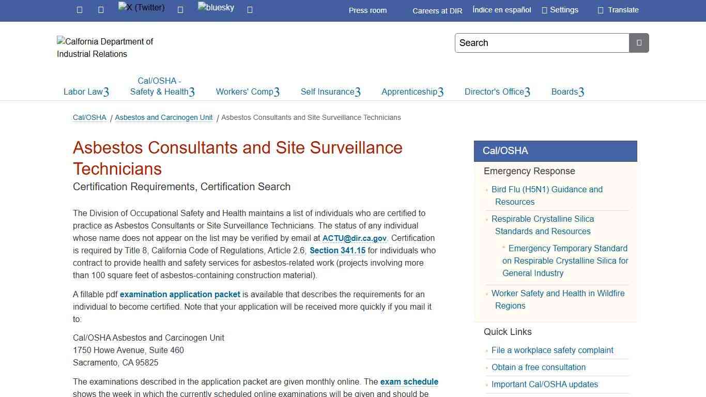
Task: Open the examination application packet link
Action: click(x=179, y=294)
